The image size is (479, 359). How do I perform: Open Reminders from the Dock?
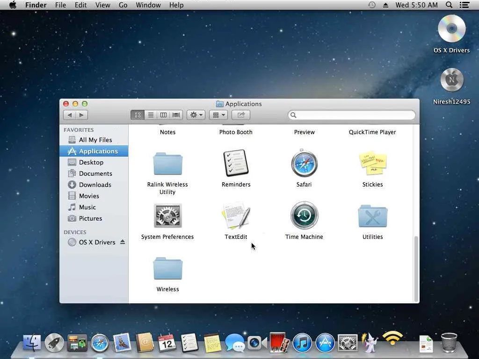tap(189, 343)
